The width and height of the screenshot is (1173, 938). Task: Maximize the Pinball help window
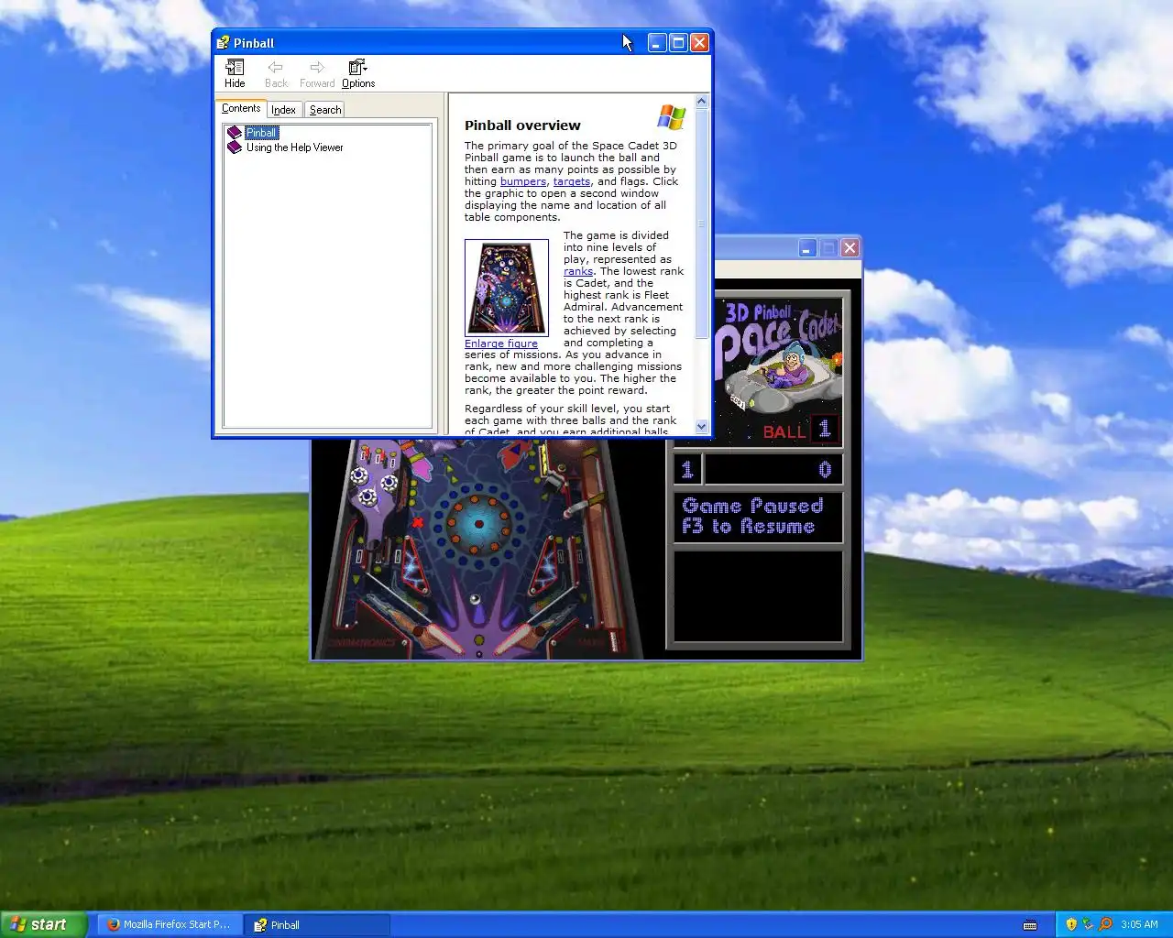(678, 42)
